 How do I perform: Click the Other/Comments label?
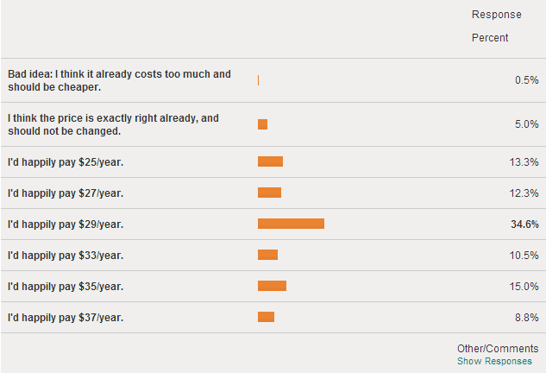[x=498, y=349]
